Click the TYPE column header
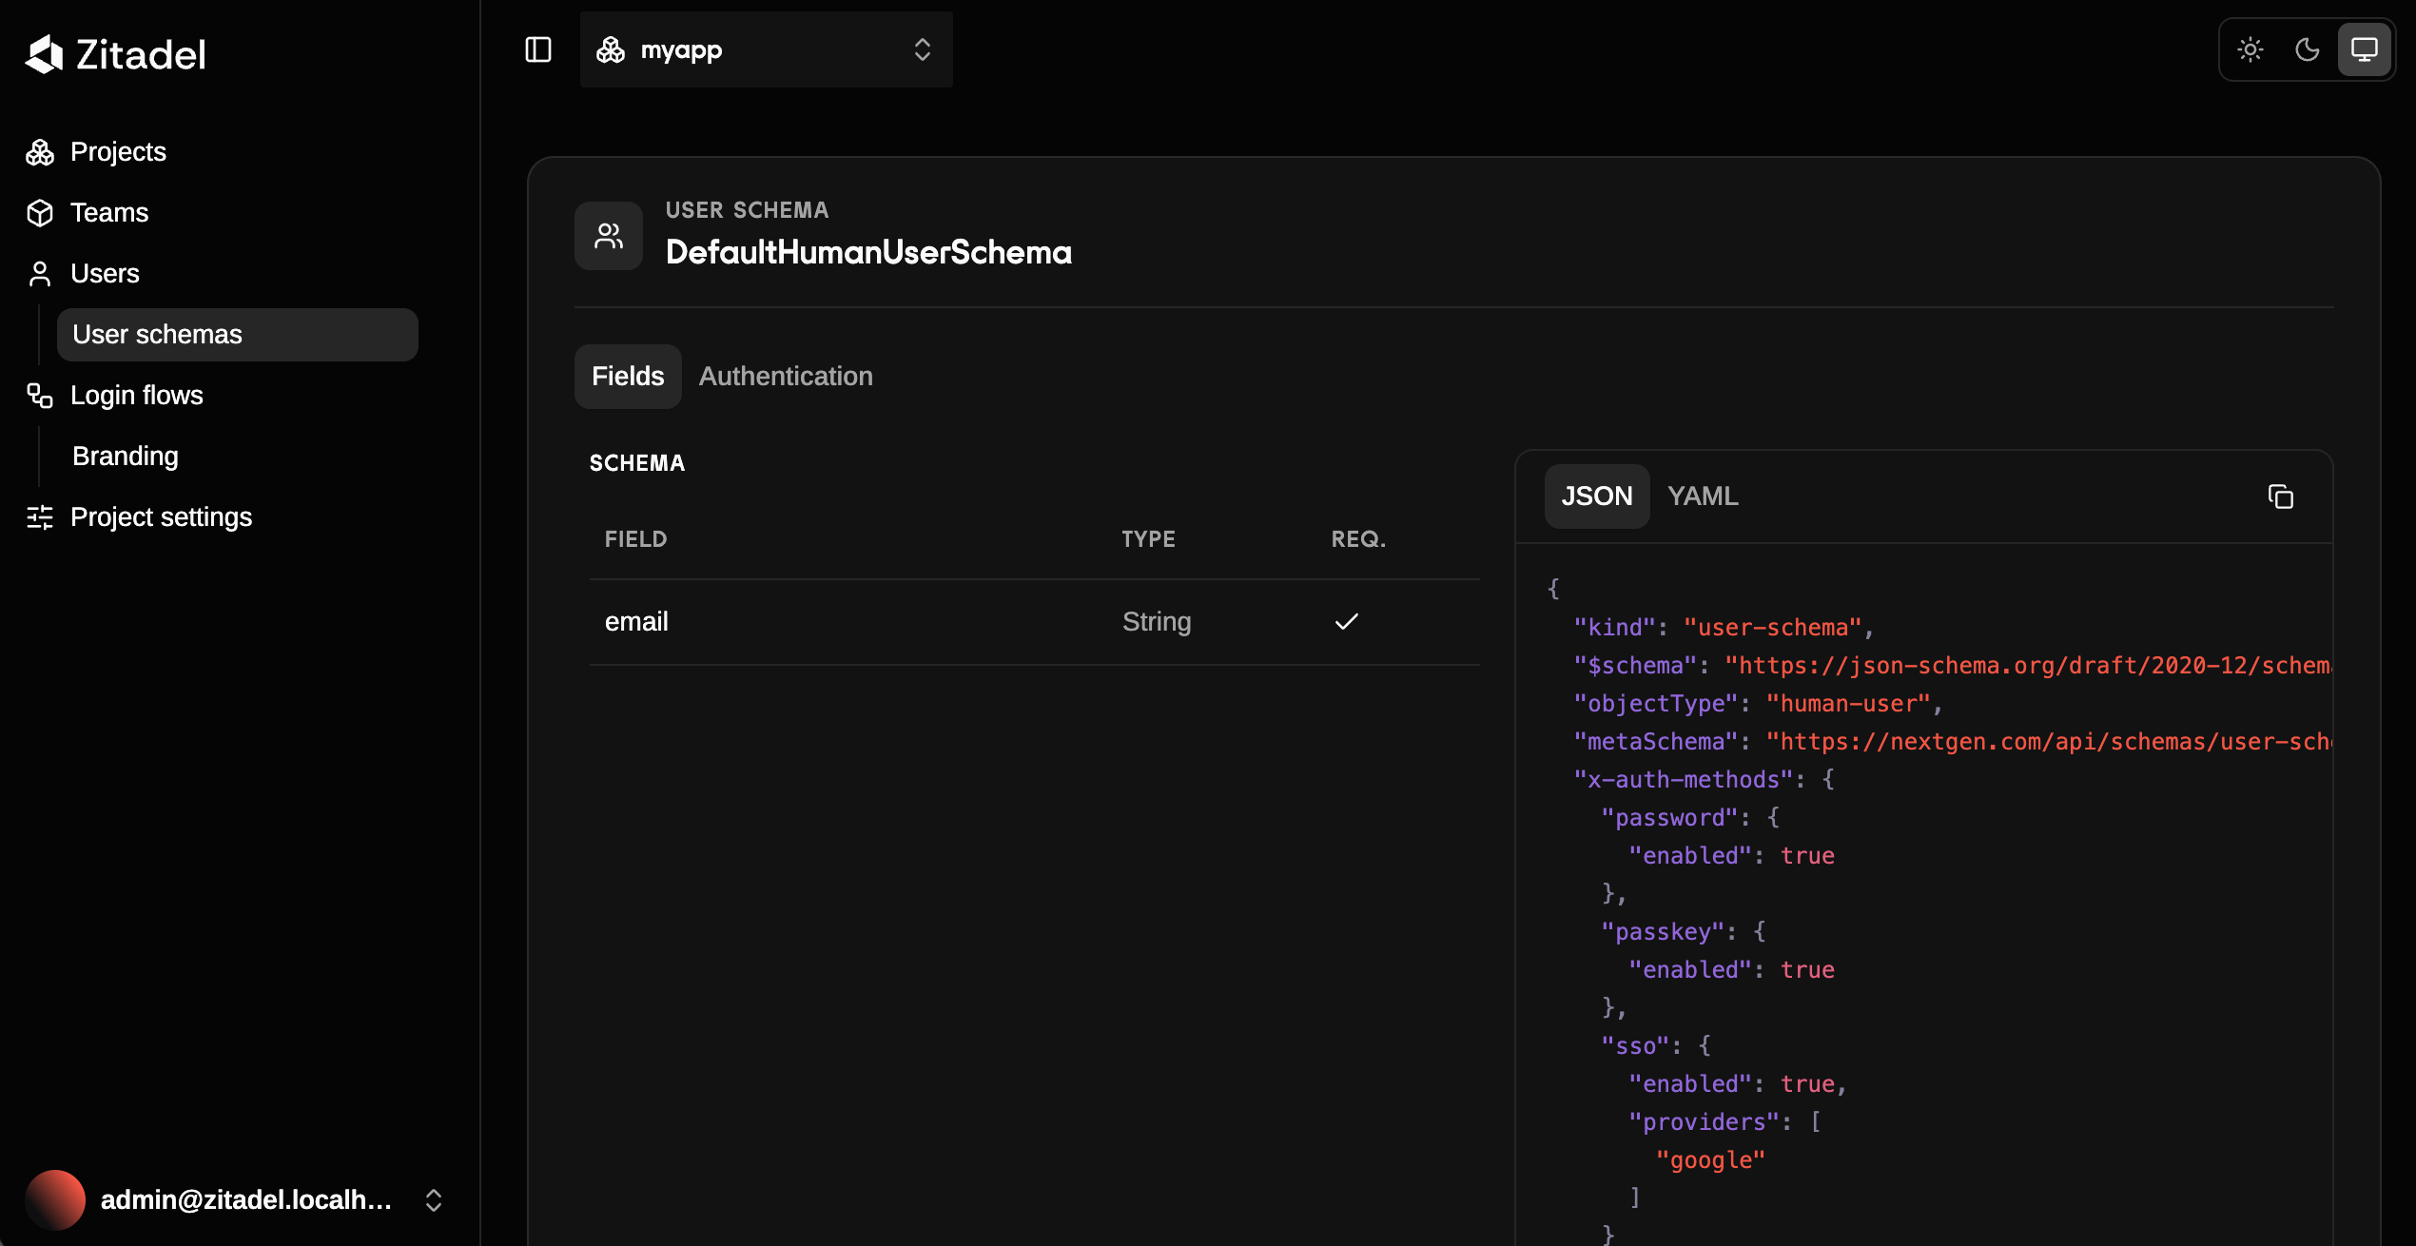The width and height of the screenshot is (2416, 1246). coord(1149,539)
